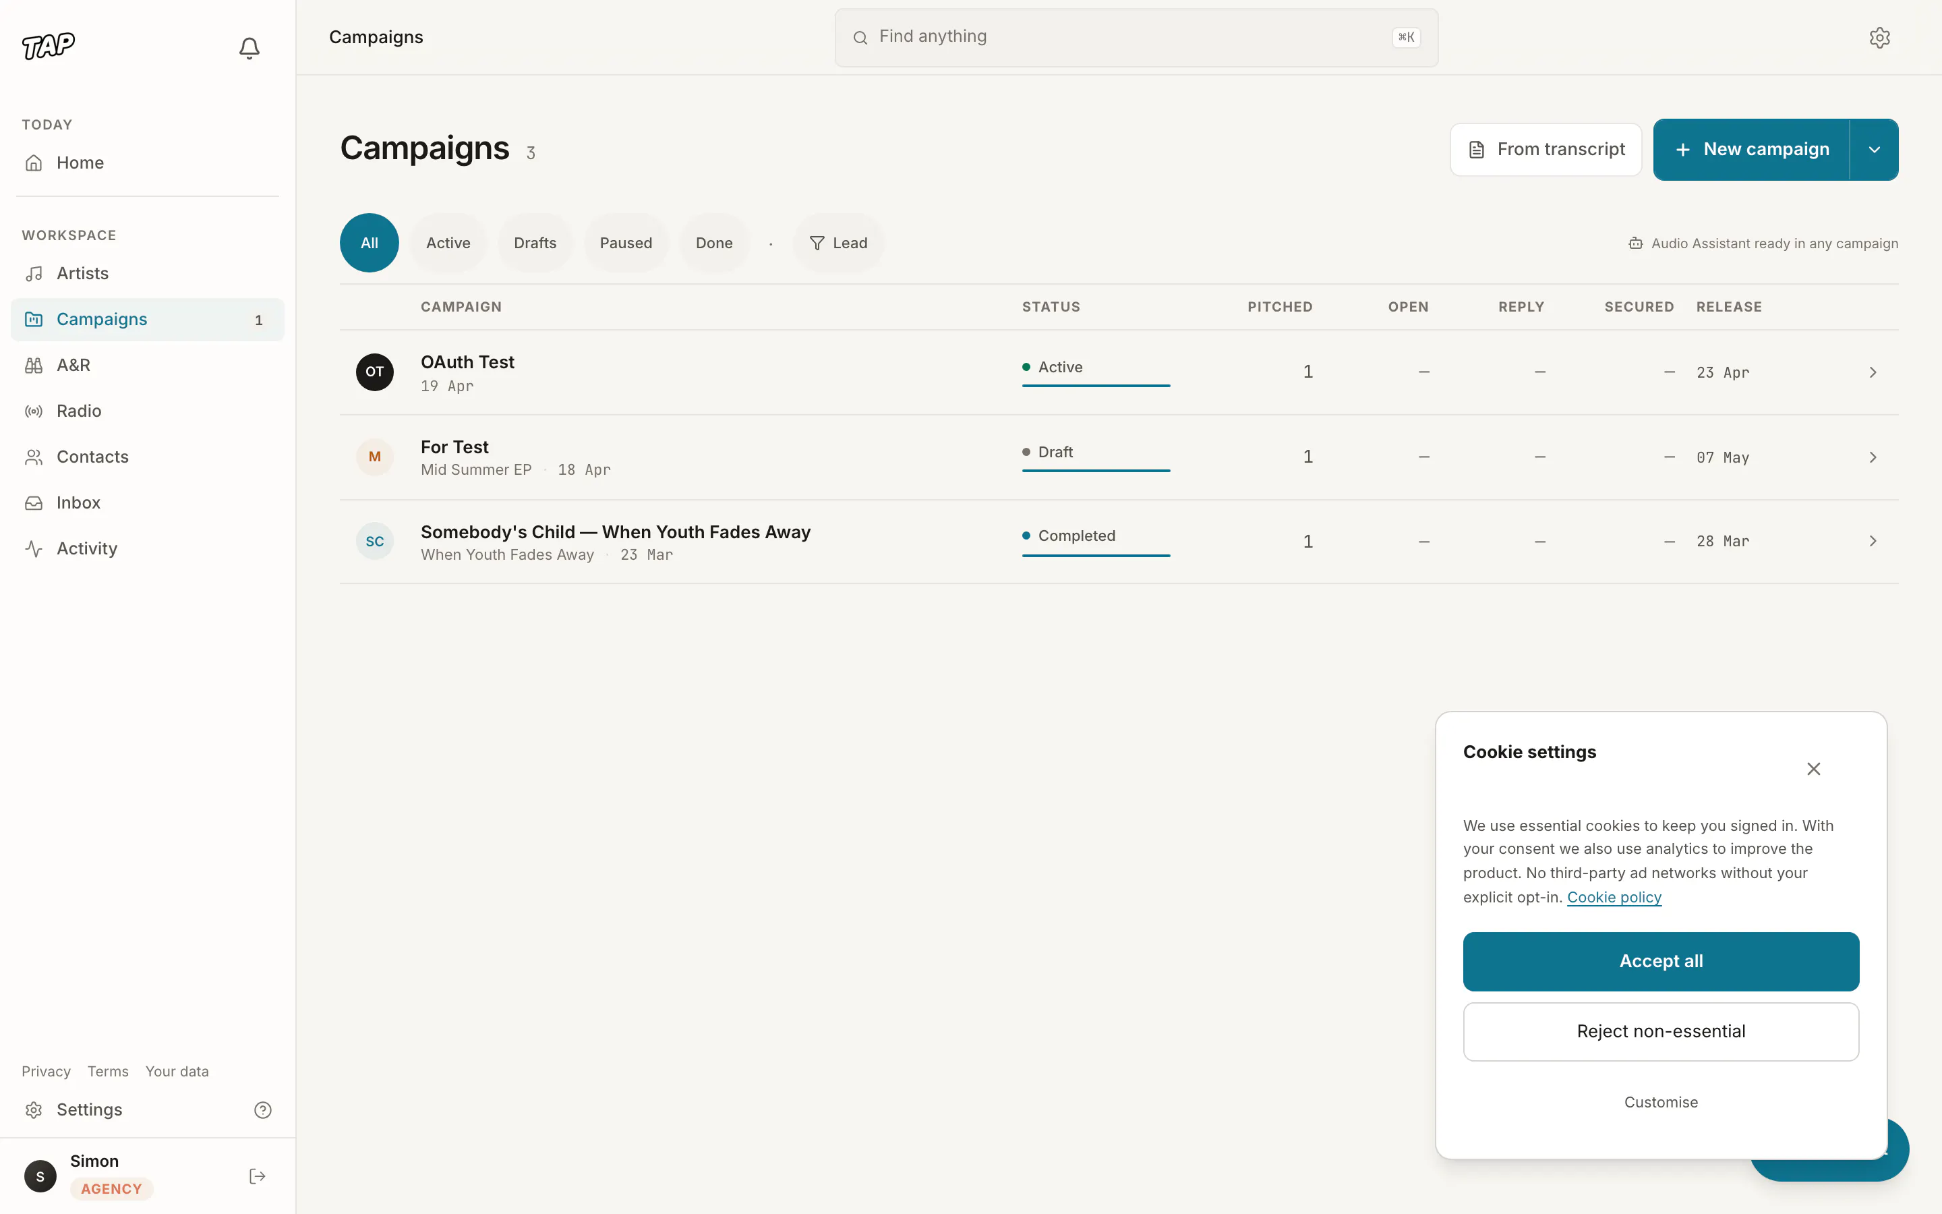
Task: Open Contacts page
Action: pyautogui.click(x=148, y=457)
